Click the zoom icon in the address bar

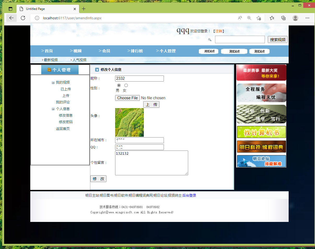[249, 18]
